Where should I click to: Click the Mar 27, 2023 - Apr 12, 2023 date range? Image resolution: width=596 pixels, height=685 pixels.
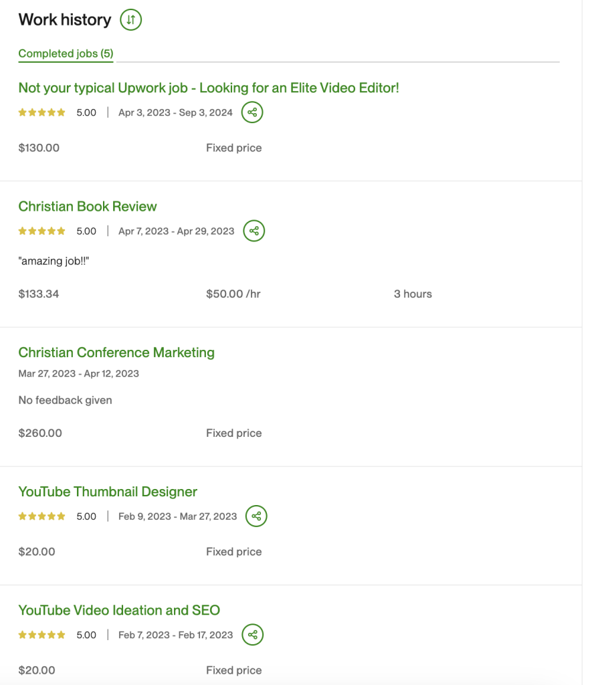point(79,373)
